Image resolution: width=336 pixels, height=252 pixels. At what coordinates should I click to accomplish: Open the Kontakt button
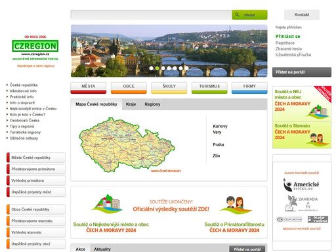(302, 14)
